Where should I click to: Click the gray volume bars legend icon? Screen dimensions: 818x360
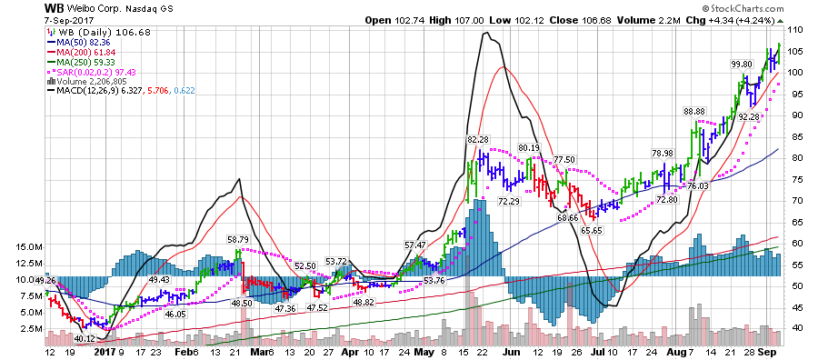tap(51, 82)
